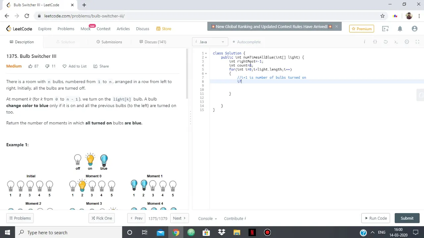This screenshot has height=238, width=424.
Task: Open Java language dropdown
Action: 210,42
